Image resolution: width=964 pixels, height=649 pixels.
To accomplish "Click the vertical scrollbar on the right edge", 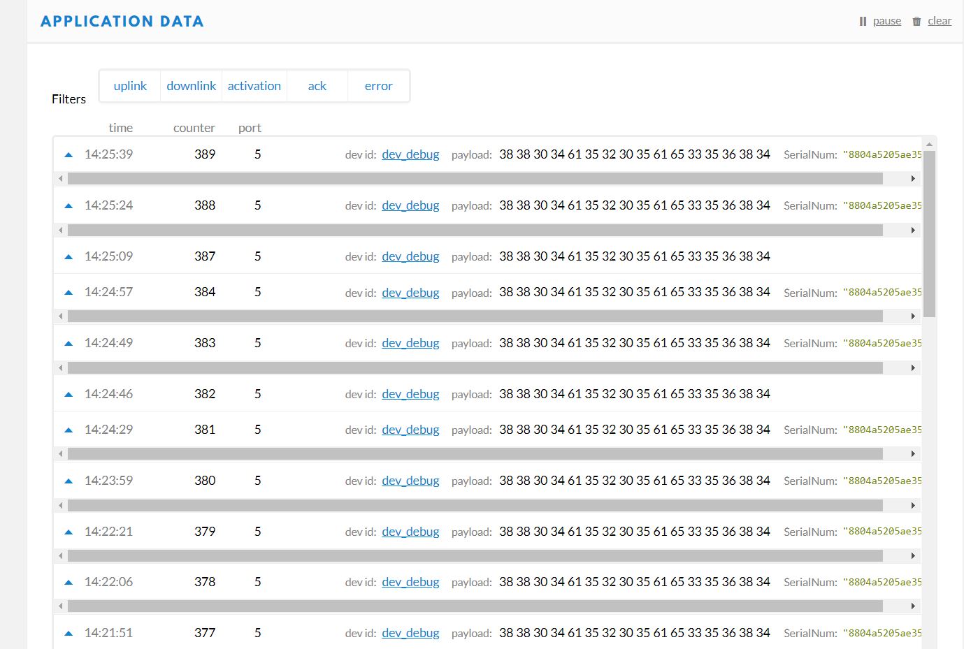I will pos(930,224).
